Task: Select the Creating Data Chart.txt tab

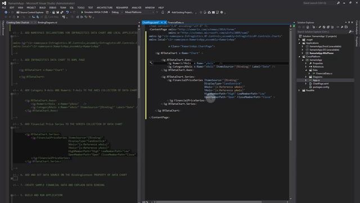Action: pyautogui.click(x=18, y=23)
